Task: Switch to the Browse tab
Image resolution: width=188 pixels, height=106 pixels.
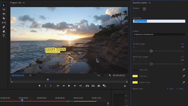Action: coord(136,8)
